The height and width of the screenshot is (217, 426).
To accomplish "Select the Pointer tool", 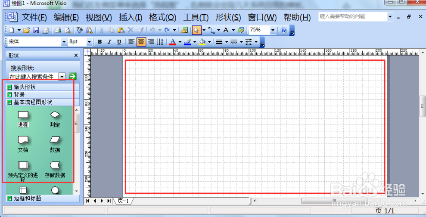I will coord(196,30).
